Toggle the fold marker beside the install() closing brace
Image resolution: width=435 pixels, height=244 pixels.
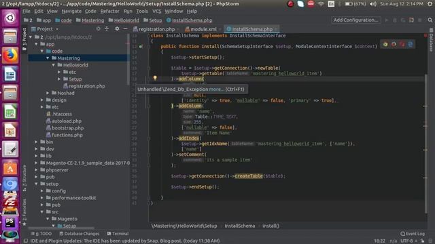coord(148,197)
